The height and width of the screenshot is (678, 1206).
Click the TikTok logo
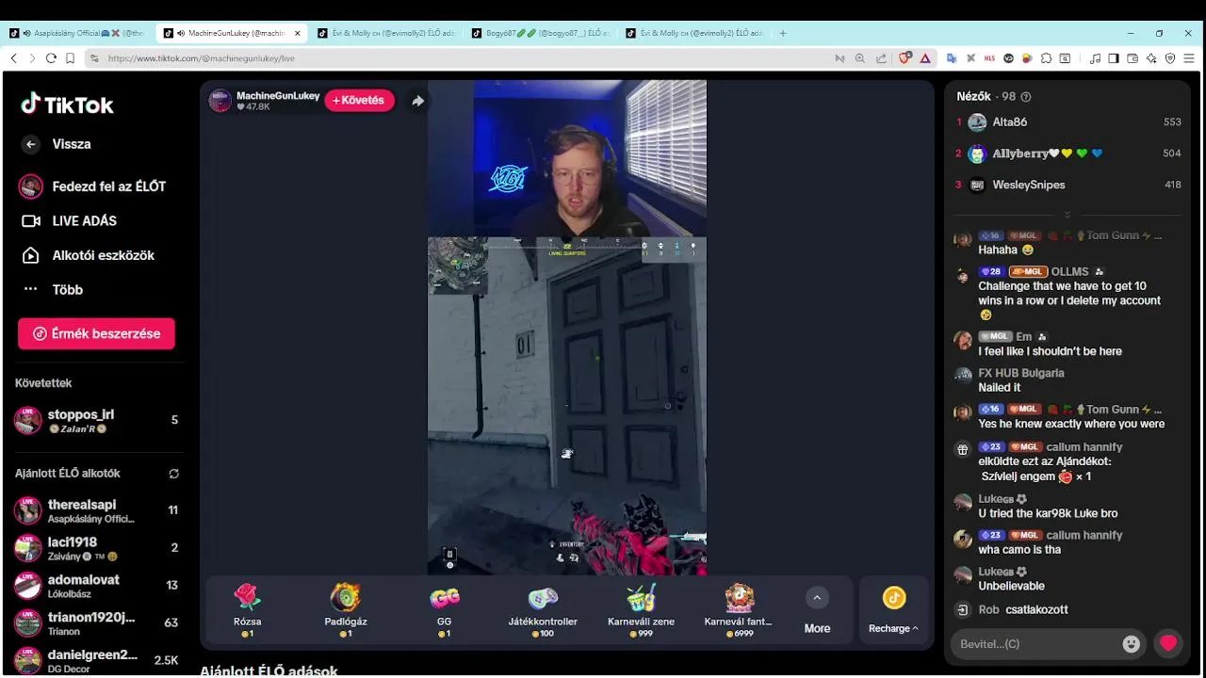pos(67,105)
